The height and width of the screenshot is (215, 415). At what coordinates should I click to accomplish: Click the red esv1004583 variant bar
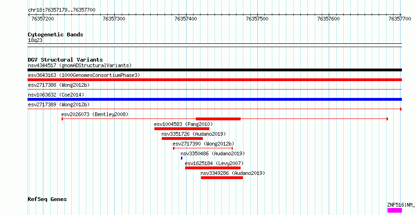point(182,129)
